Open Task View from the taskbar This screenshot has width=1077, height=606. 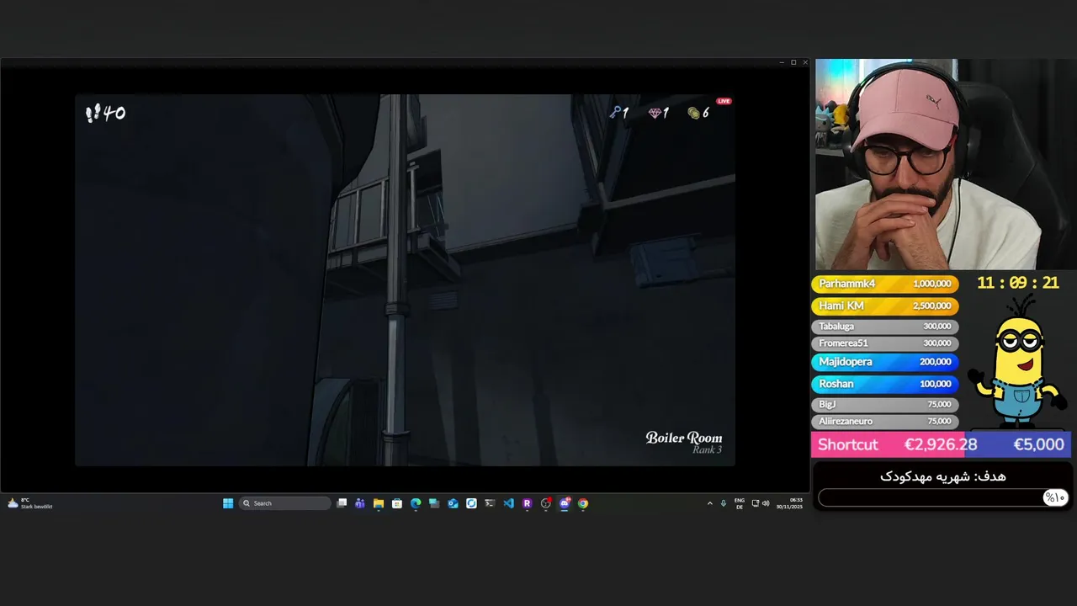[x=342, y=503]
